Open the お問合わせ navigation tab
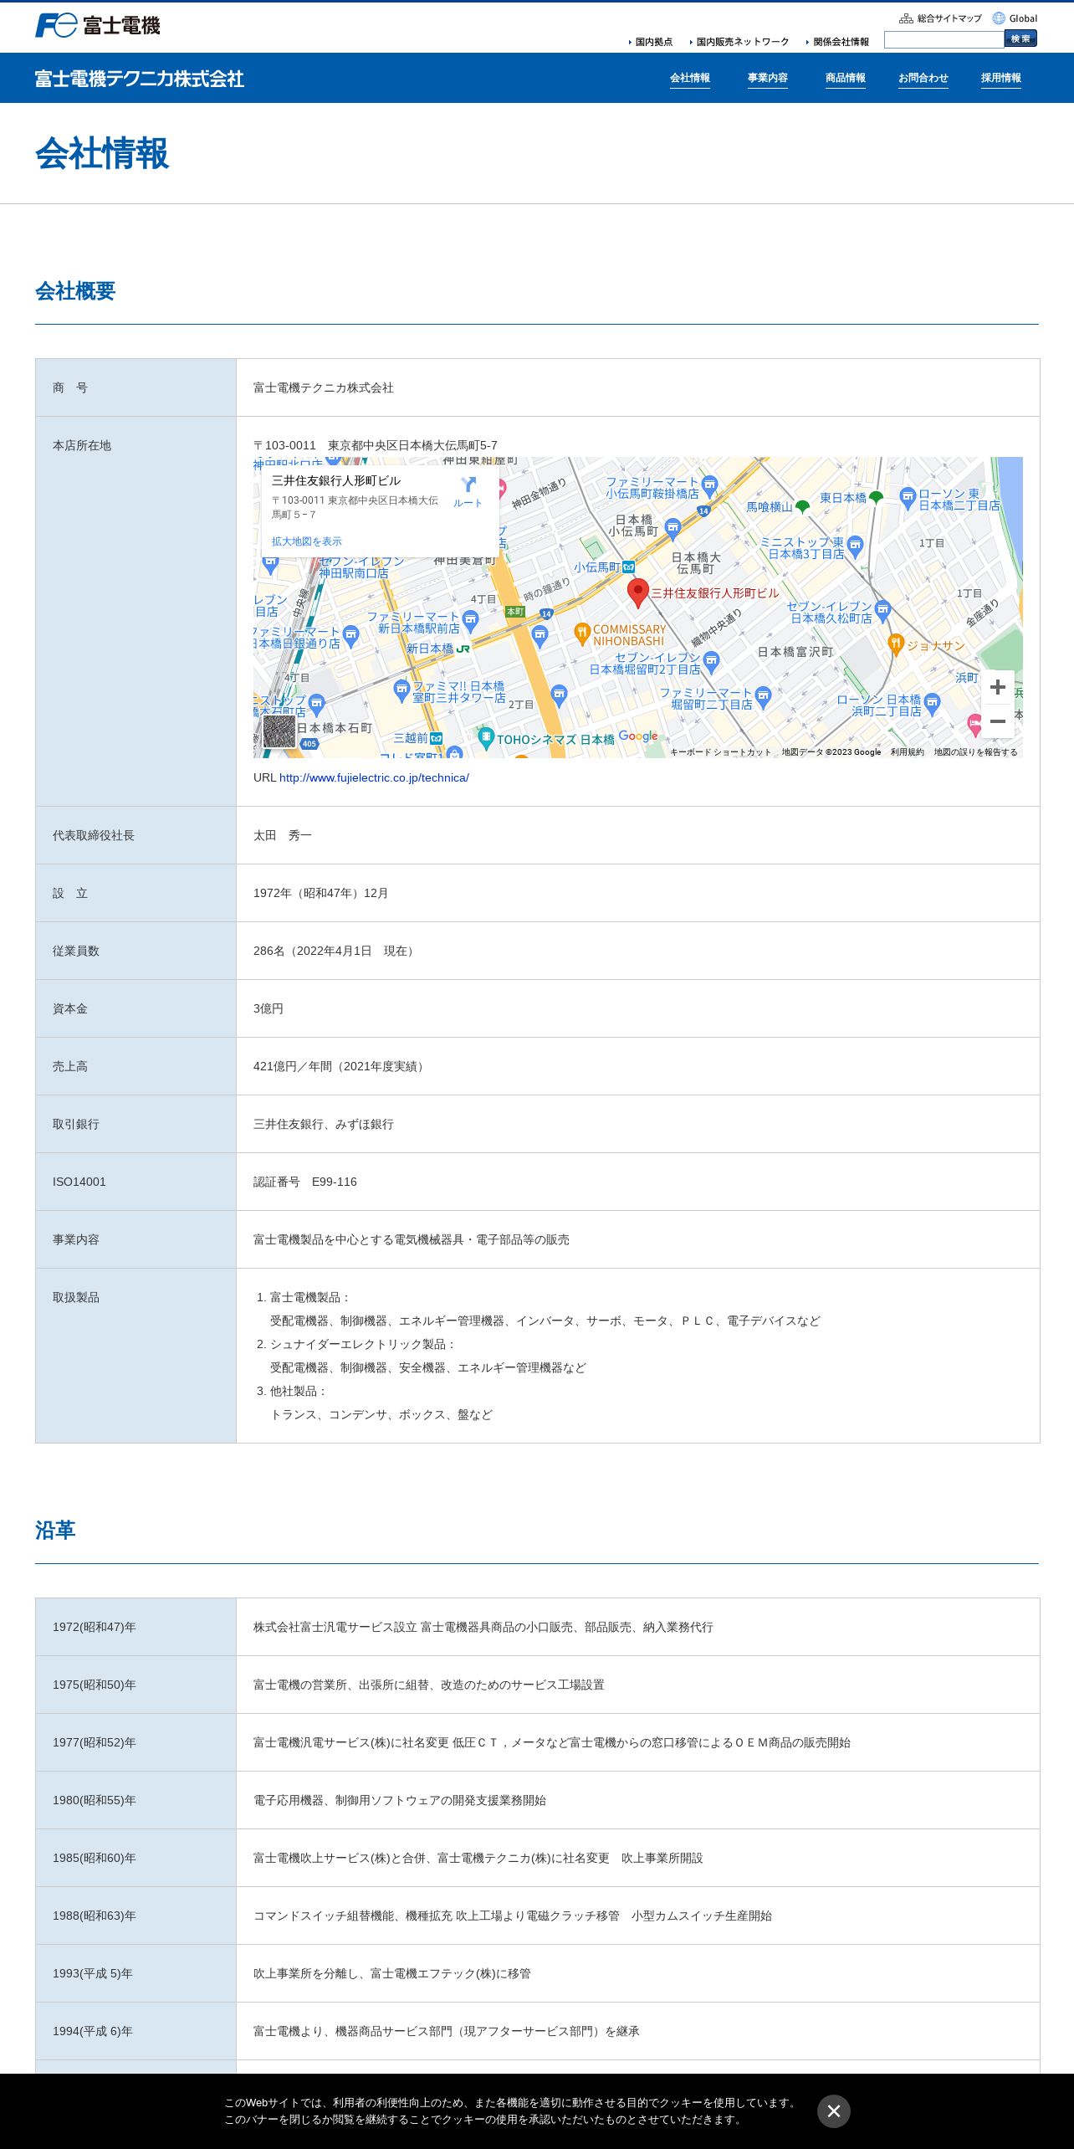The width and height of the screenshot is (1074, 2149). click(x=923, y=78)
